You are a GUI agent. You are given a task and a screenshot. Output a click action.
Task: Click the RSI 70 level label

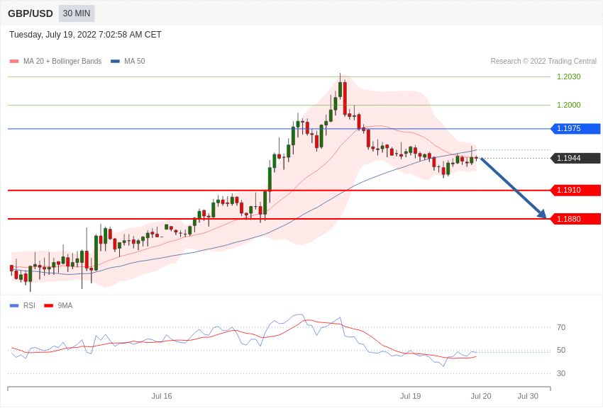point(561,327)
